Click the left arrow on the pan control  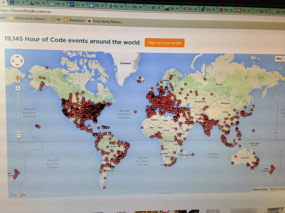click(x=13, y=61)
